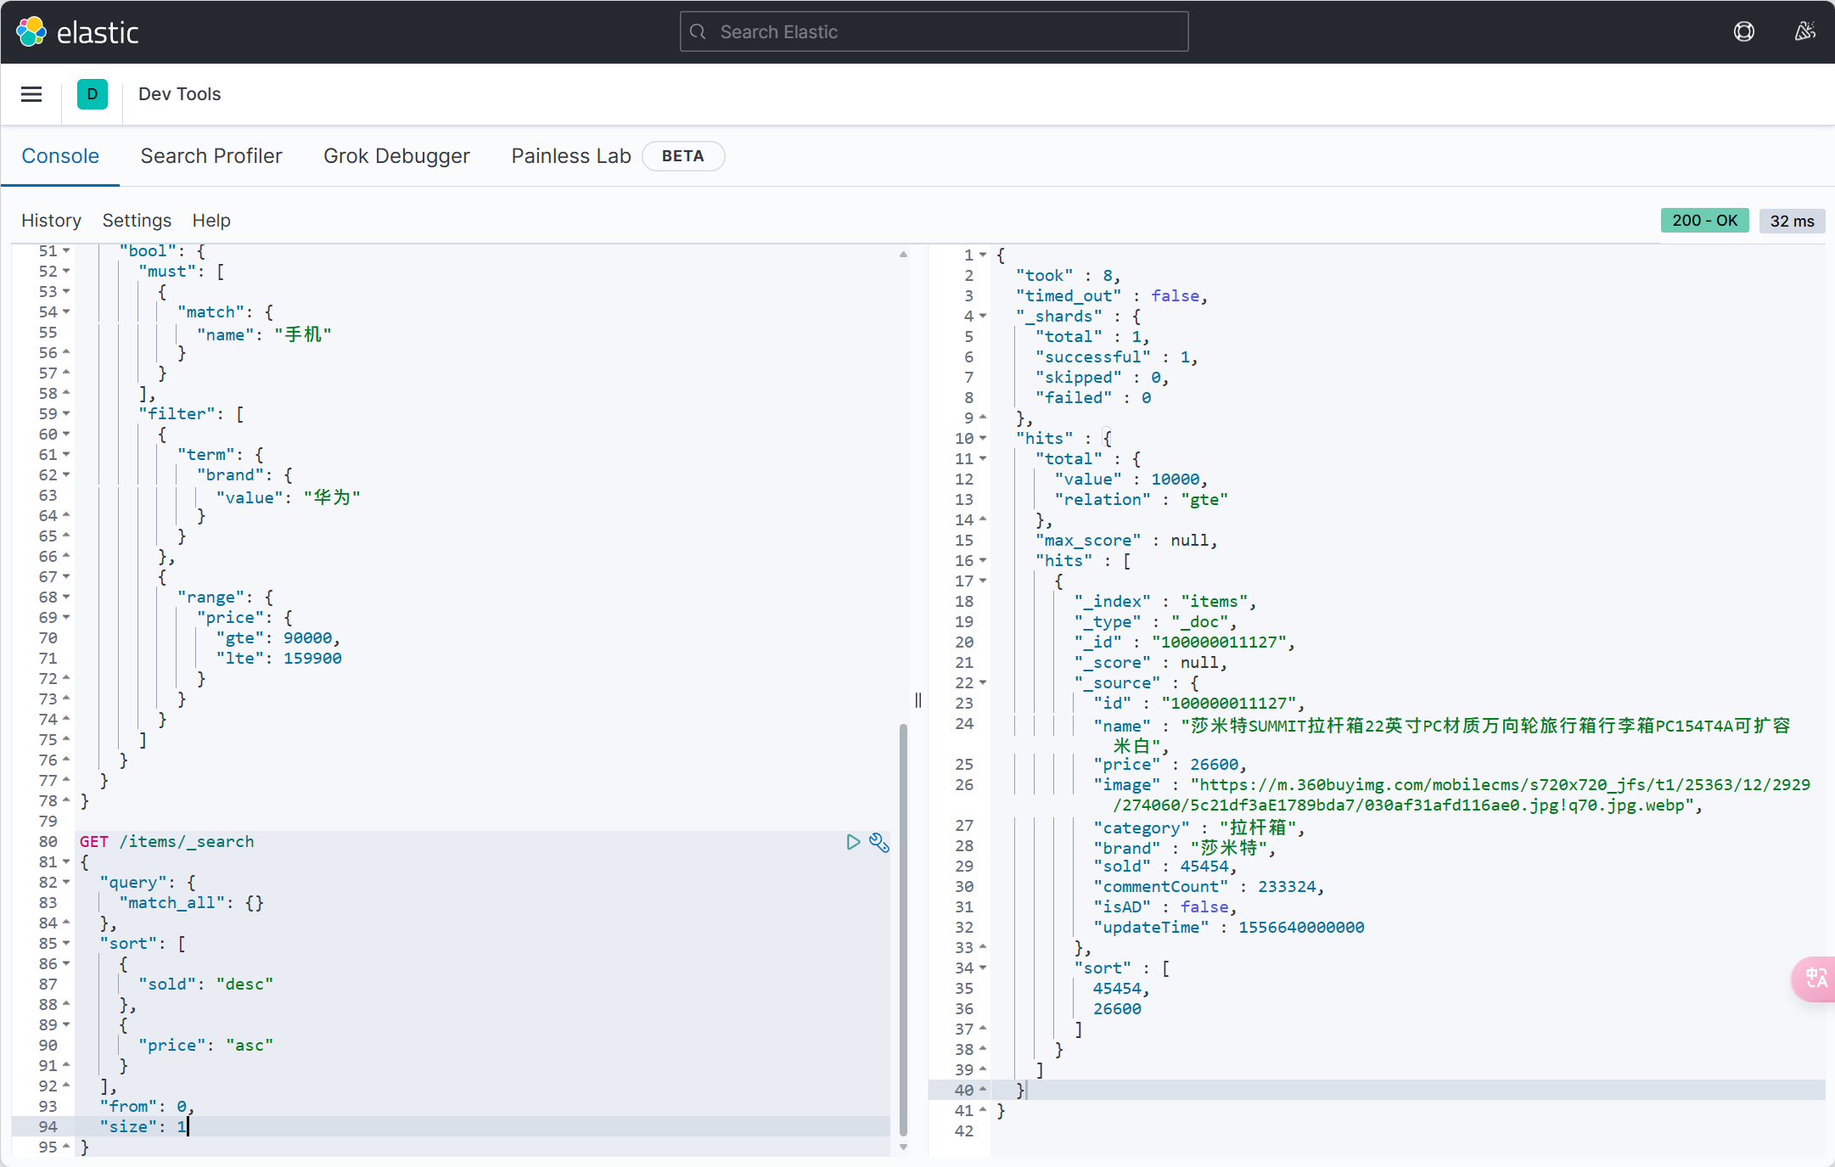Open the newsfeed celebration icon
This screenshot has height=1167, width=1835.
[1804, 32]
